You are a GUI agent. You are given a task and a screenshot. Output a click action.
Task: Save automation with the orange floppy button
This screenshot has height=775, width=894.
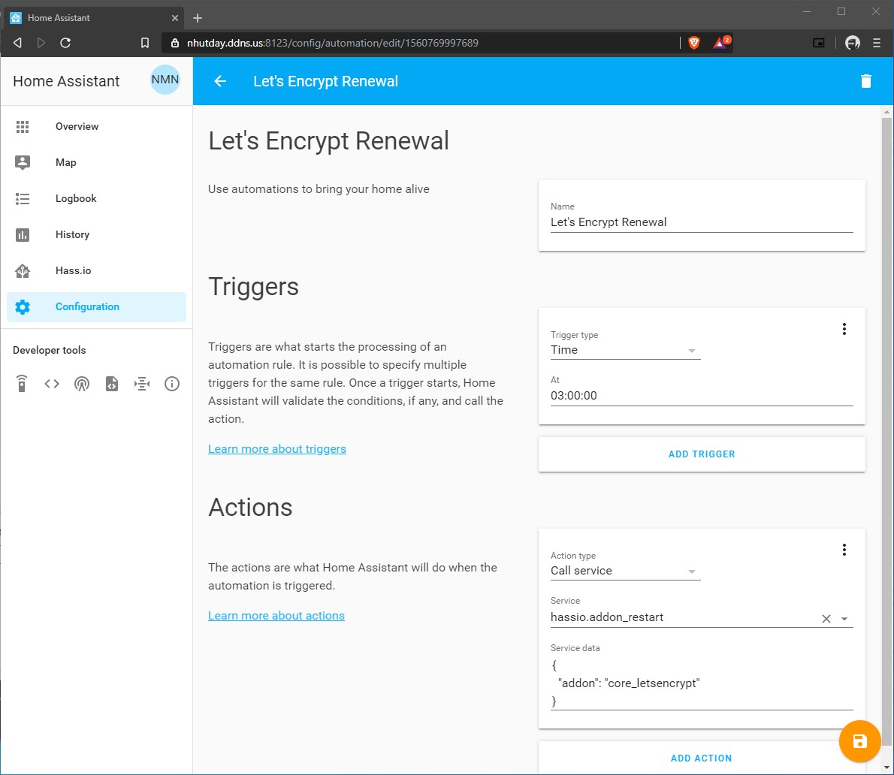click(859, 740)
